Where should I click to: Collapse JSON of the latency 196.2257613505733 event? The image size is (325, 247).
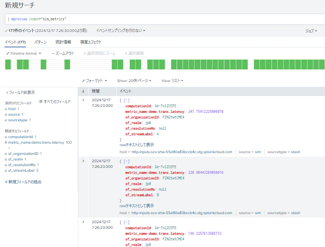(x=126, y=222)
